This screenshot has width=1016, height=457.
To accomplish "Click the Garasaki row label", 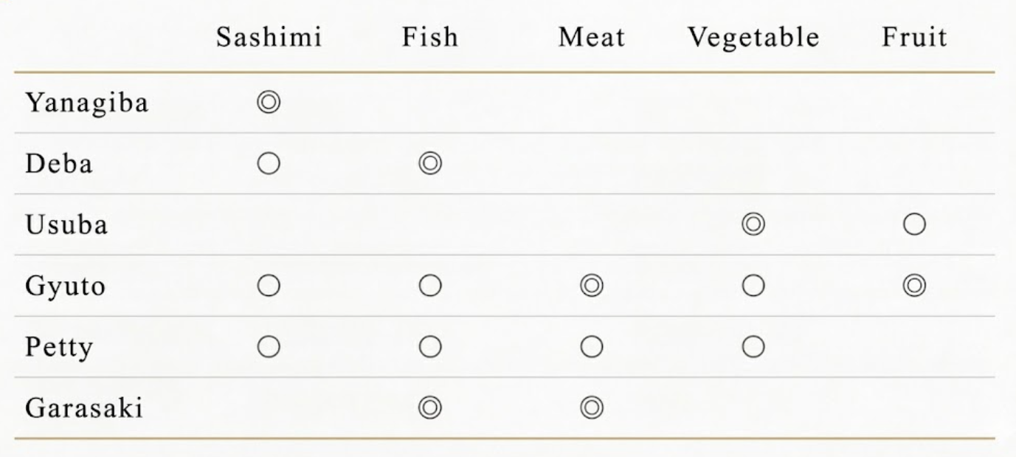I will (x=84, y=408).
